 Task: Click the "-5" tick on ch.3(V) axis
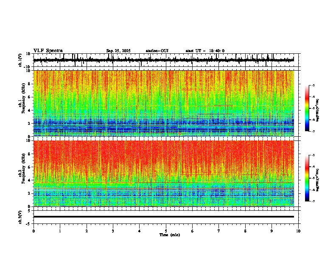click(28, 224)
